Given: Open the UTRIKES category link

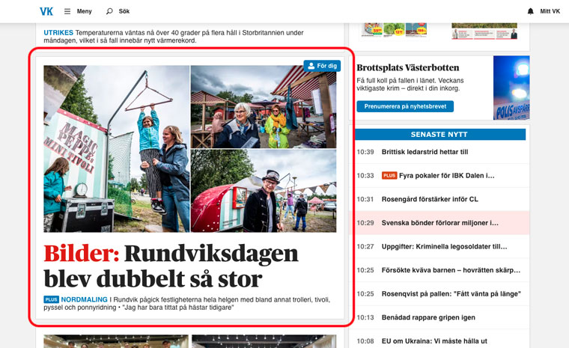Looking at the screenshot, I should click(x=58, y=33).
